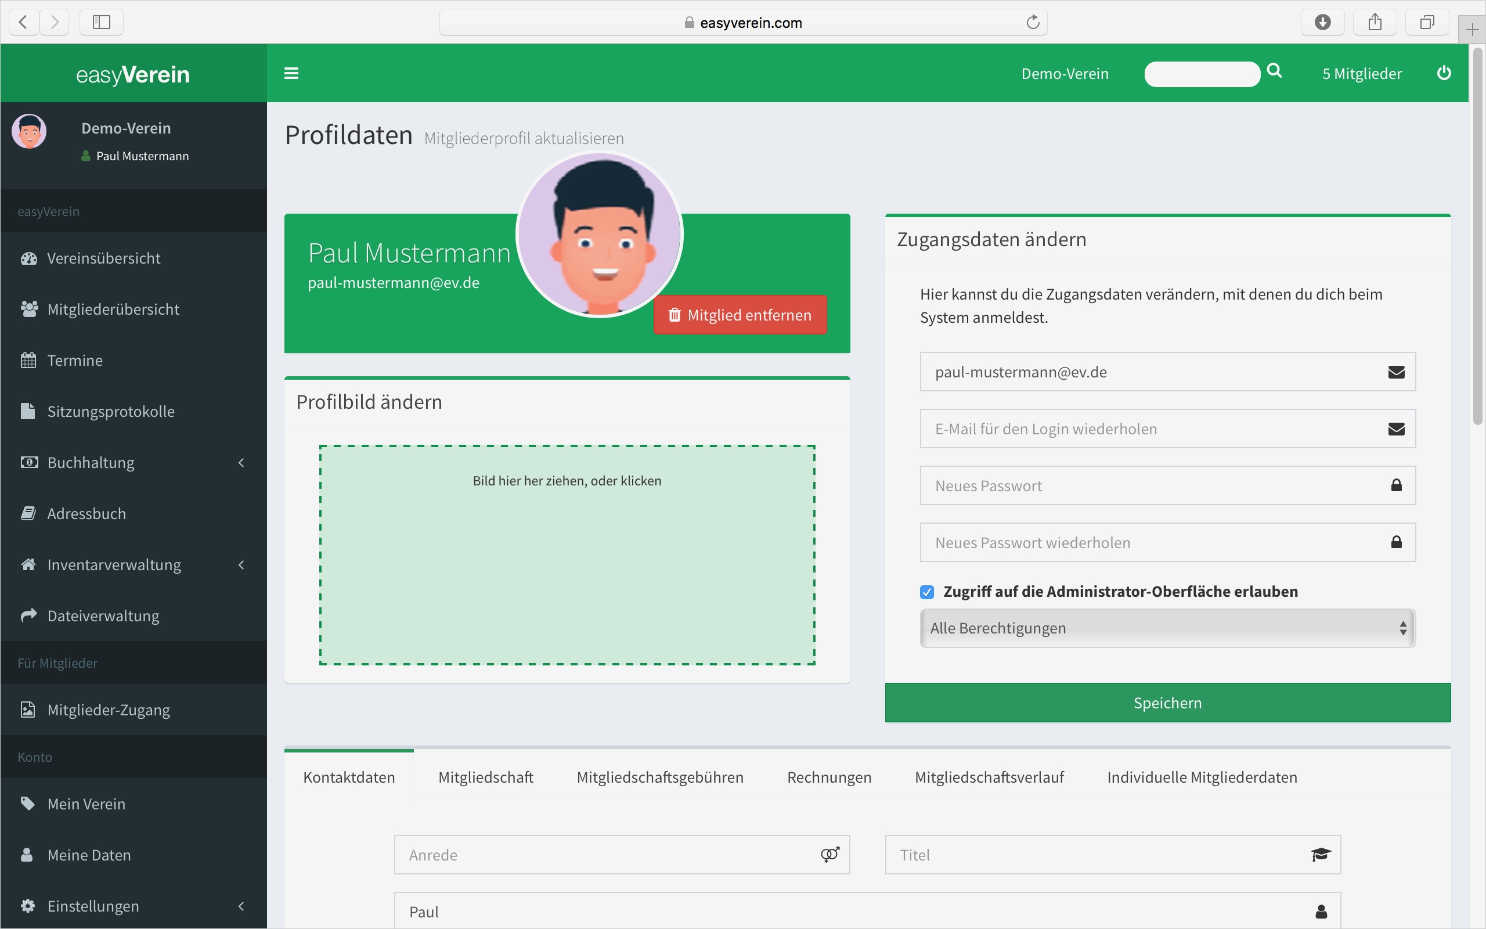Click the Mitglied entfernen button

click(740, 315)
